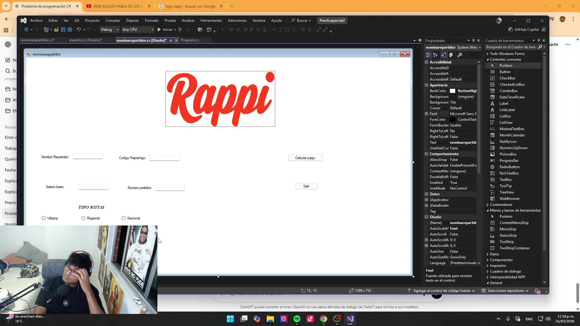Click the ForeColor black color swatch

click(452, 120)
